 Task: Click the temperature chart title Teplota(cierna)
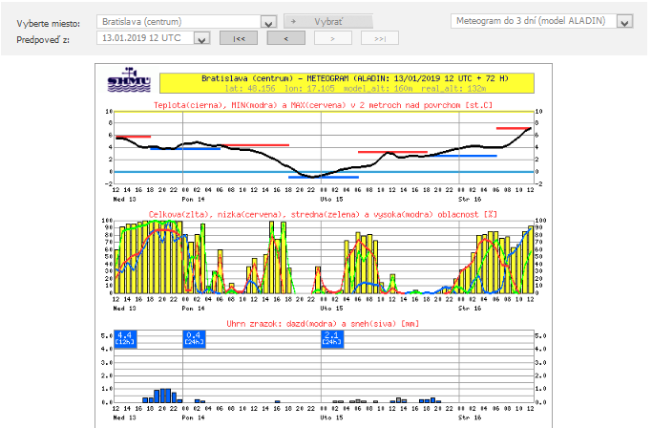(323, 105)
